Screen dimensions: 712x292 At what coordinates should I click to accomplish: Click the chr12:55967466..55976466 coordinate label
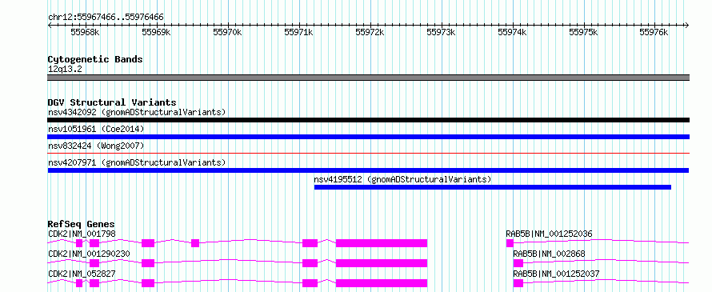click(x=106, y=18)
